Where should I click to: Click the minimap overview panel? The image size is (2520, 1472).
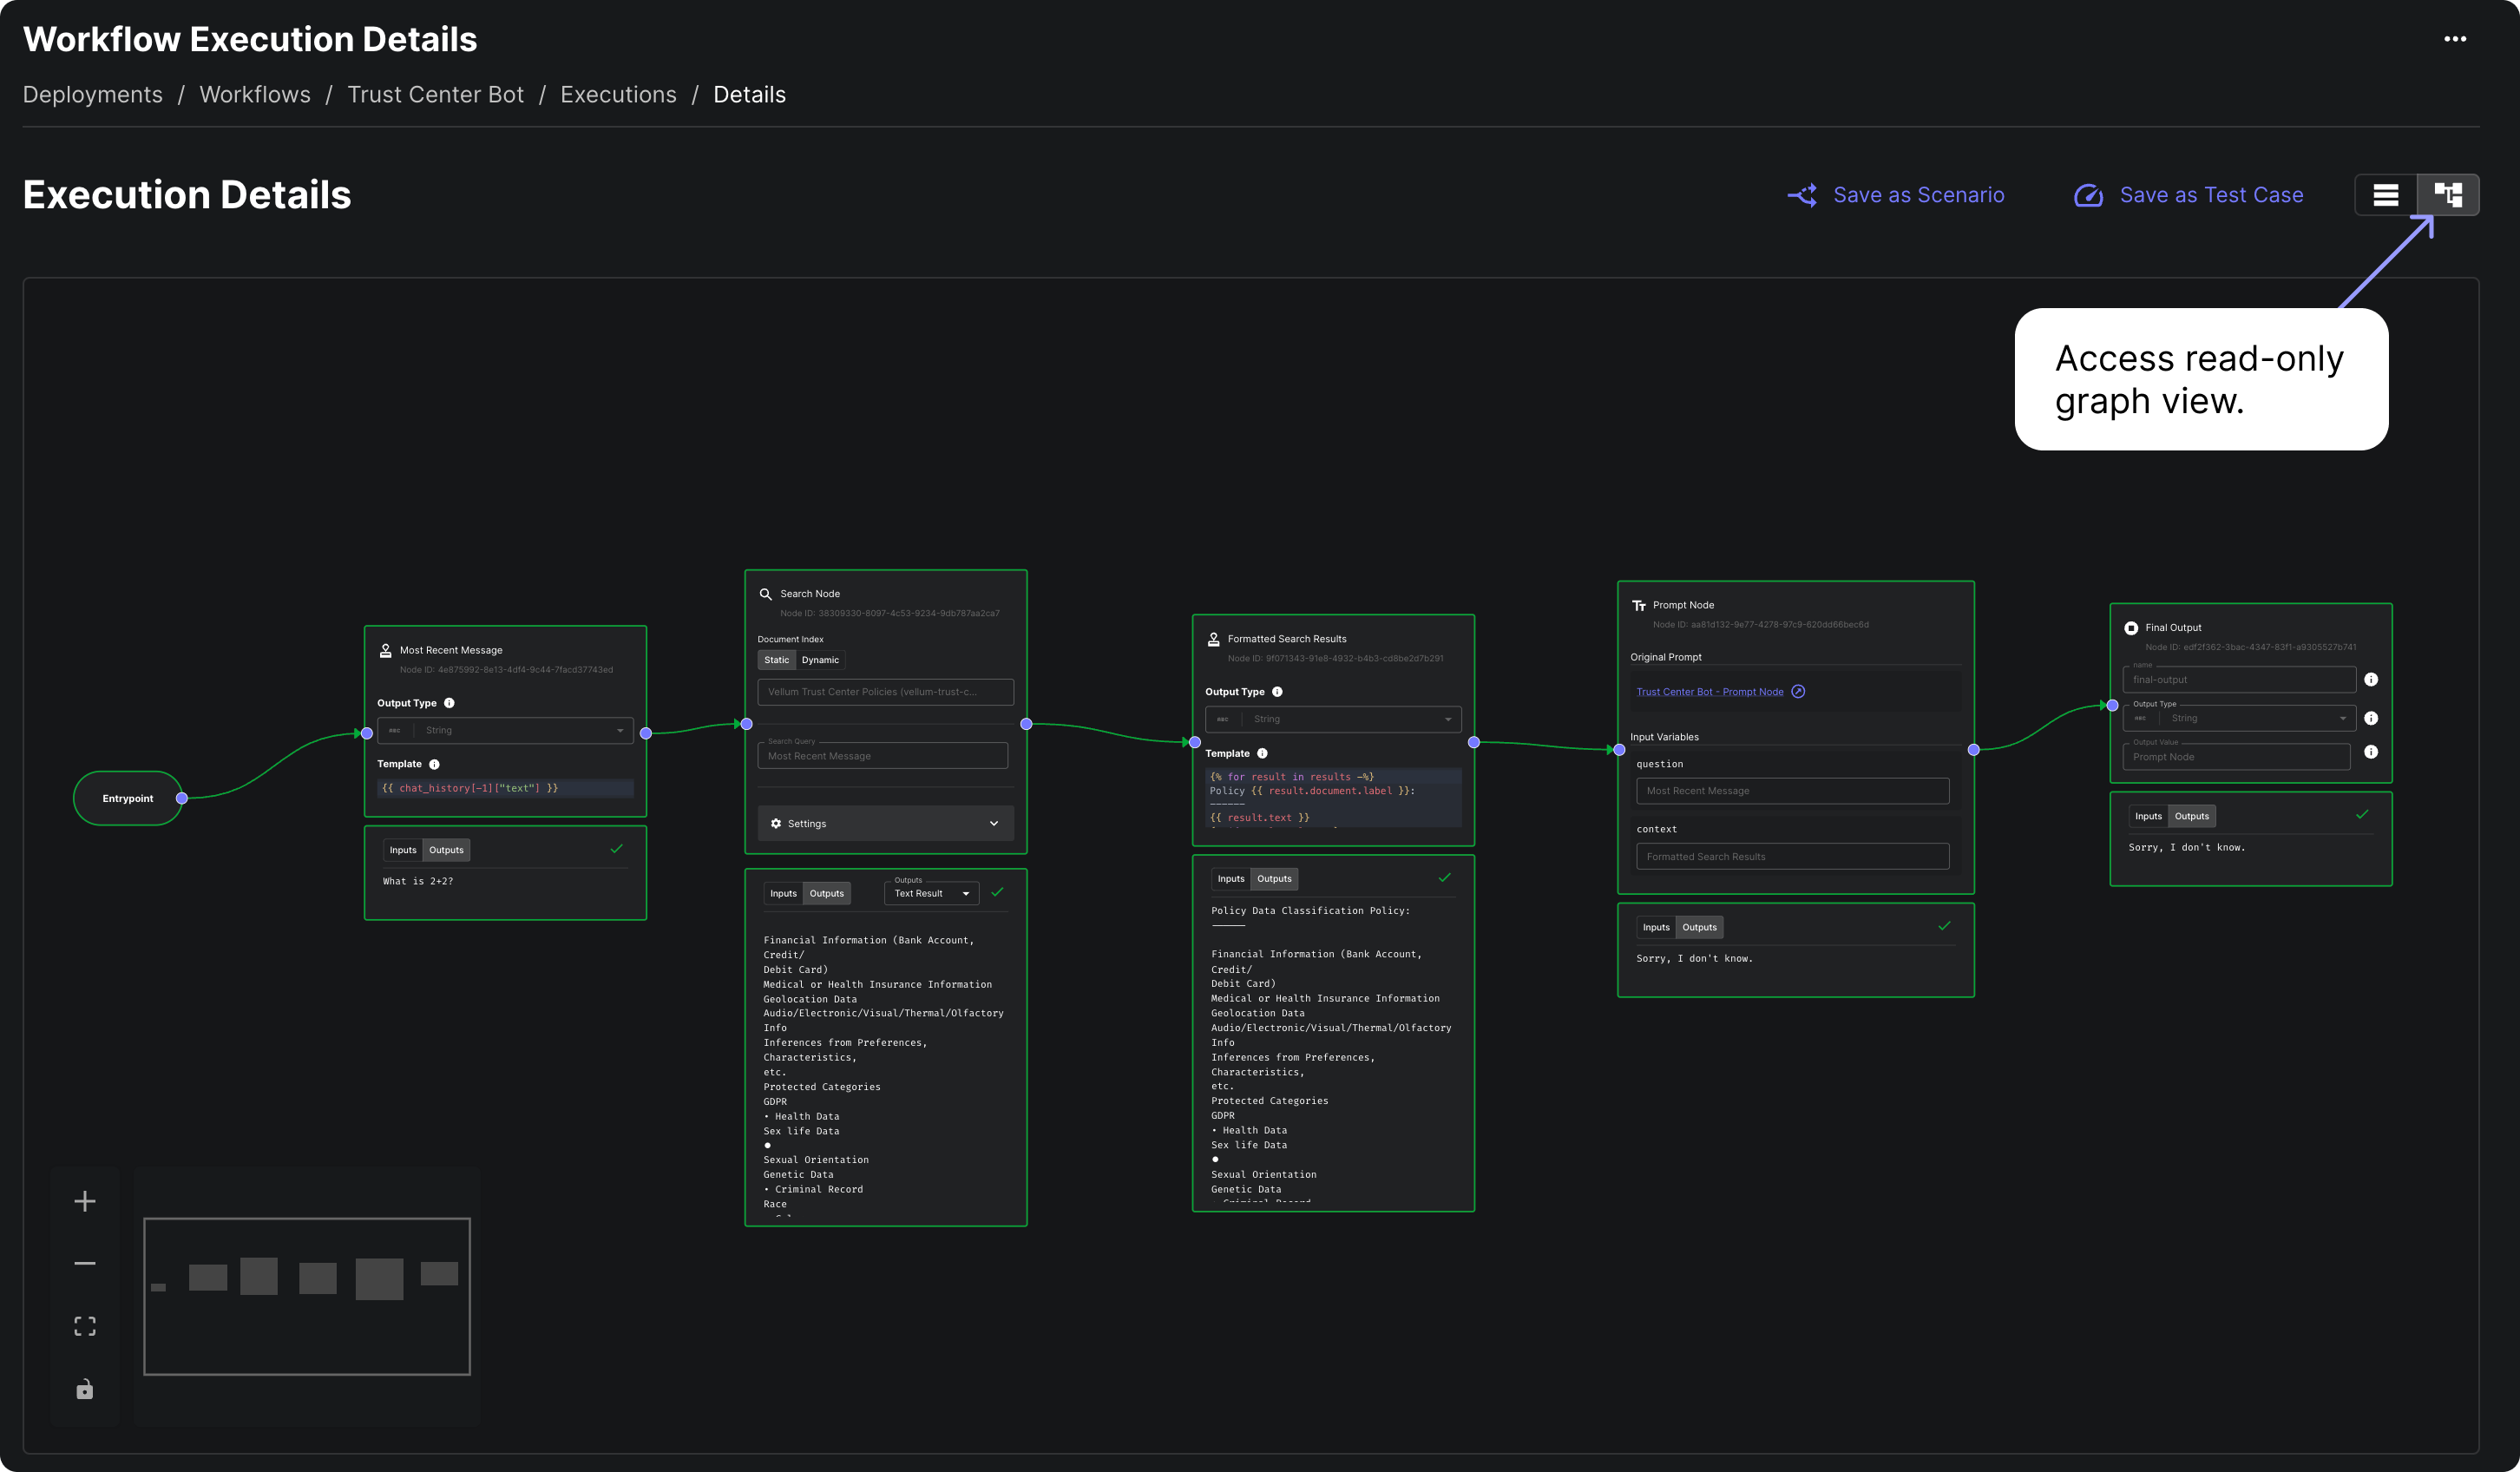coord(307,1296)
